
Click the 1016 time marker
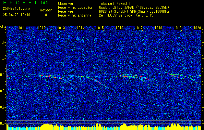tap(119, 28)
